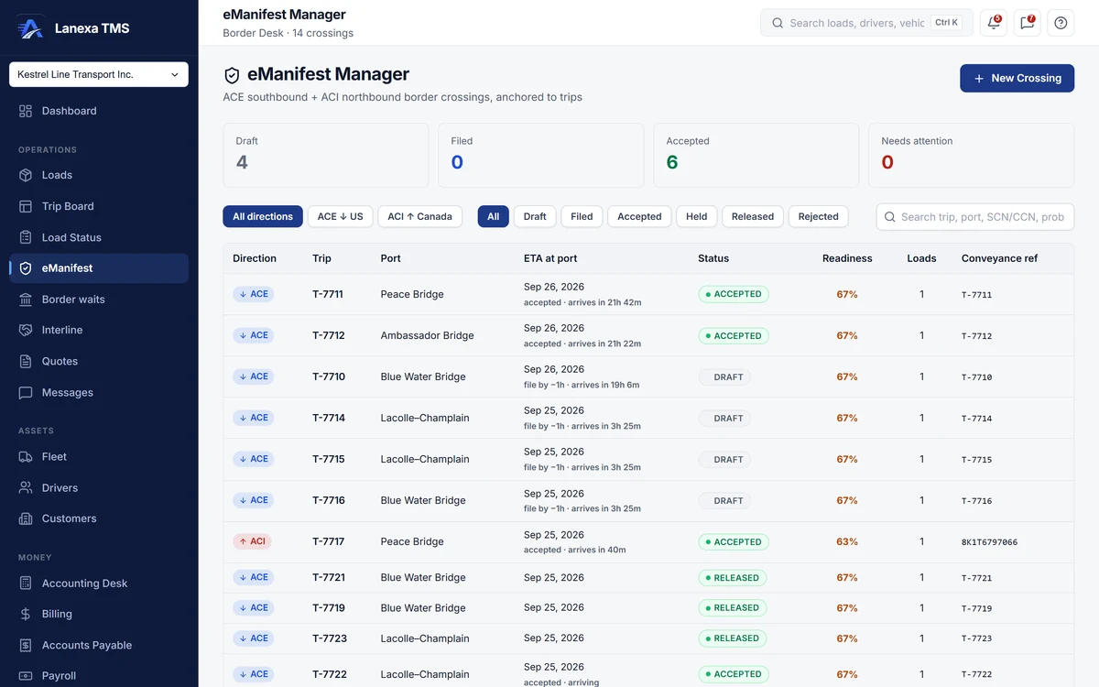
Task: Click the Ctrl K shortcut hint
Action: [x=947, y=23]
